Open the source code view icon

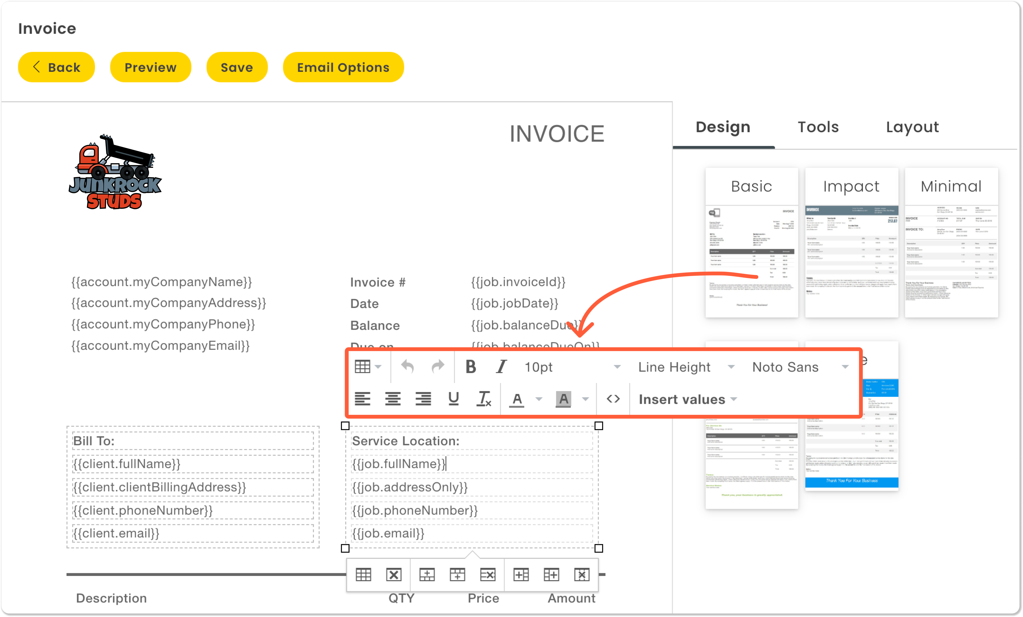click(x=613, y=399)
